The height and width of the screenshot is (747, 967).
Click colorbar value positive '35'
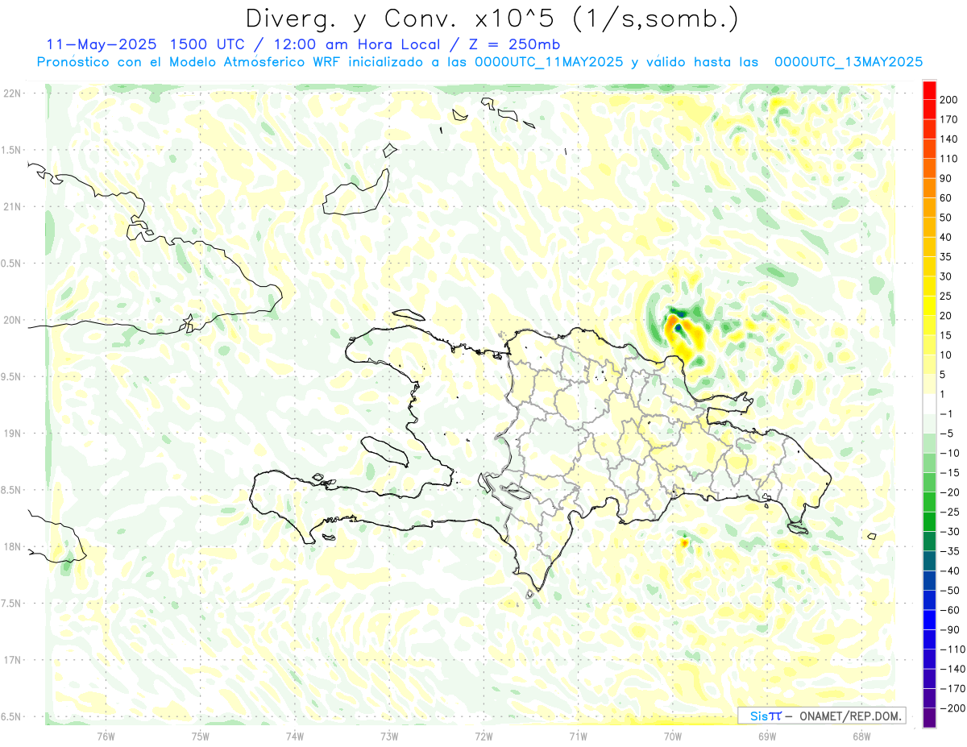click(x=947, y=257)
